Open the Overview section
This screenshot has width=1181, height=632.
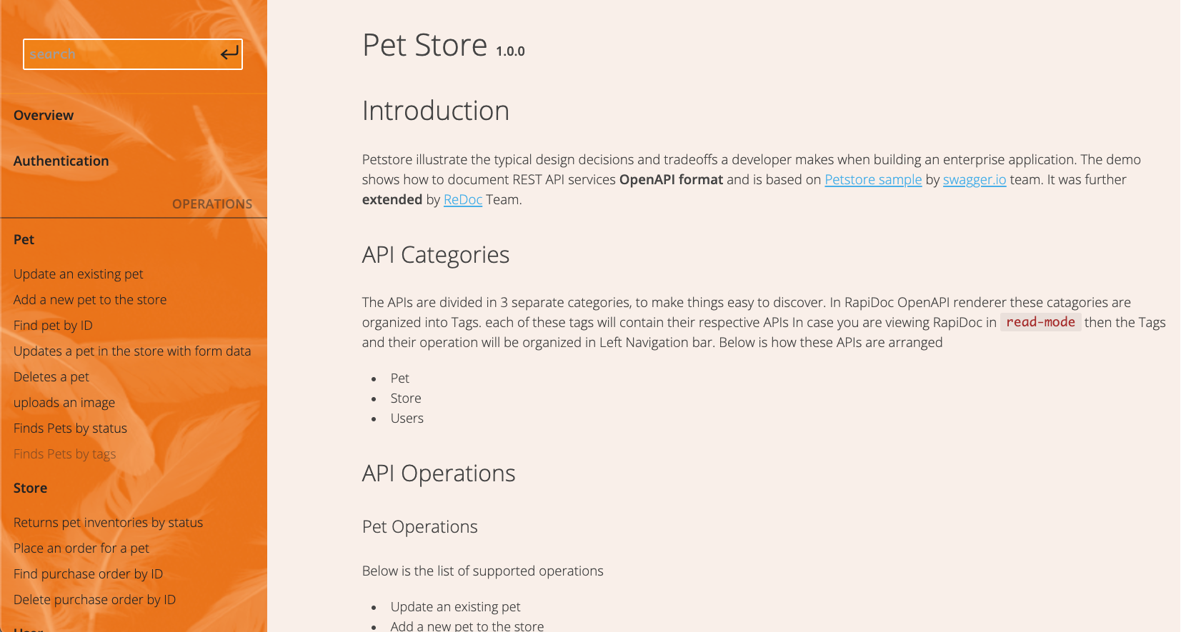(x=44, y=115)
